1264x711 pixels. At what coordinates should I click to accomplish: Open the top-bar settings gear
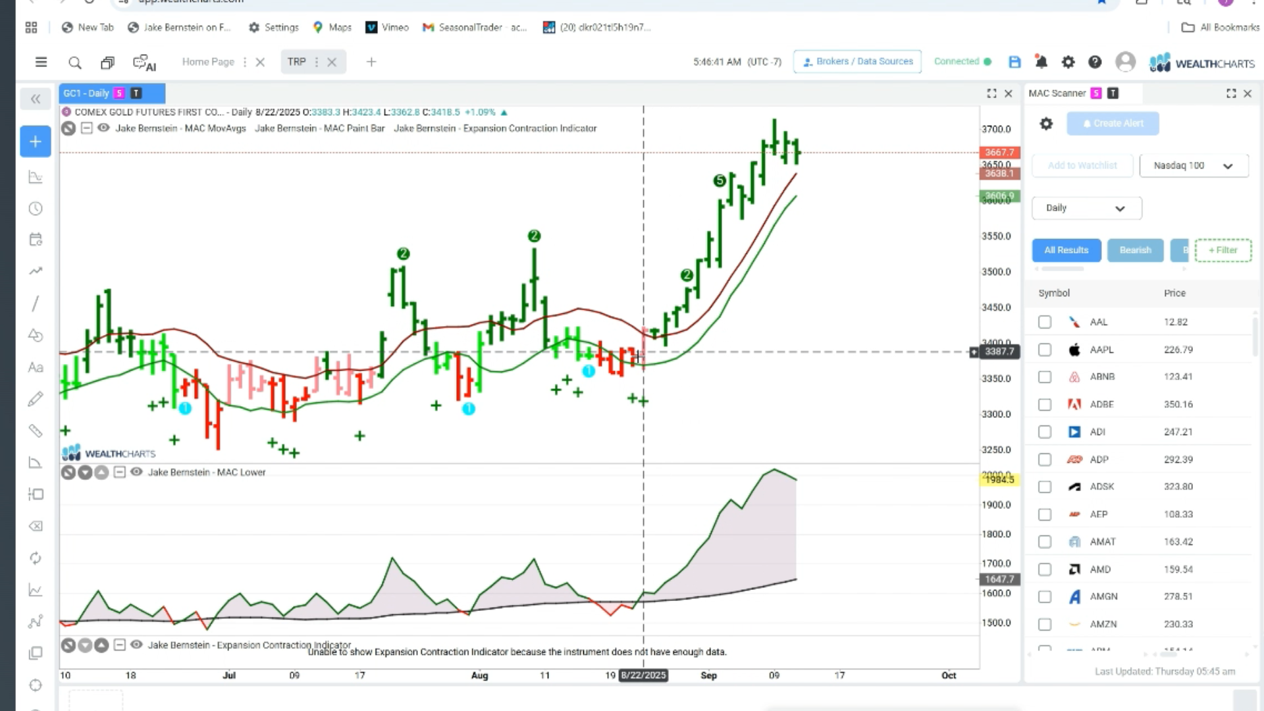point(1068,62)
